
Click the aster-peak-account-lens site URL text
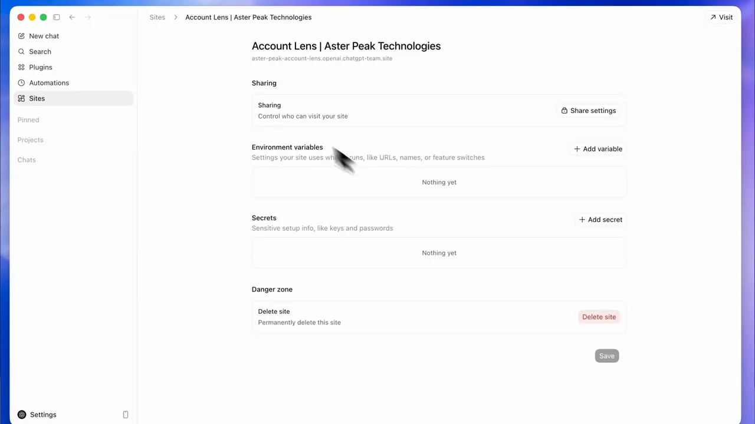click(322, 58)
